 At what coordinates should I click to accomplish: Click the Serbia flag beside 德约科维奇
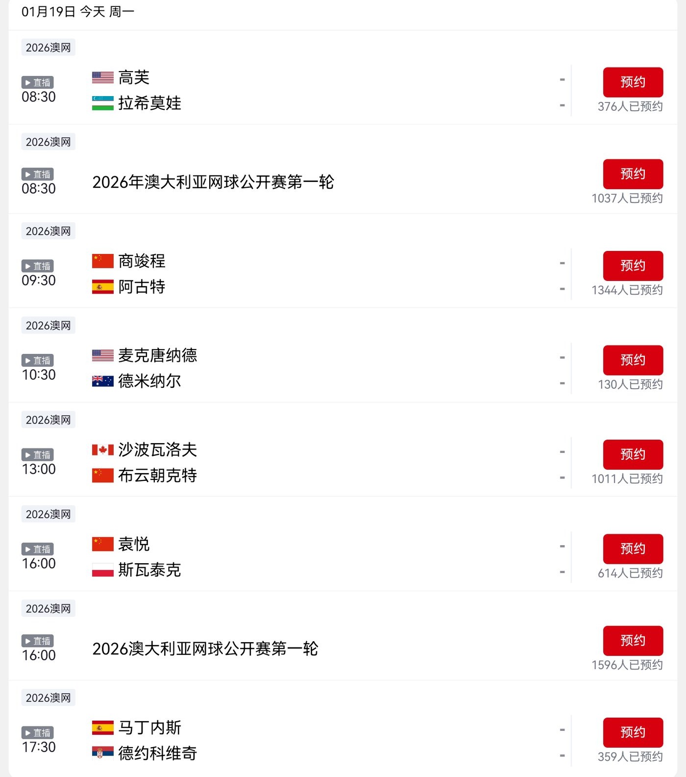103,753
